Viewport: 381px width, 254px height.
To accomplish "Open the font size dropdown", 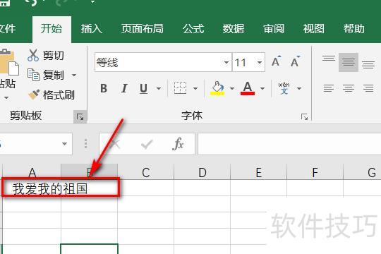I will point(260,63).
